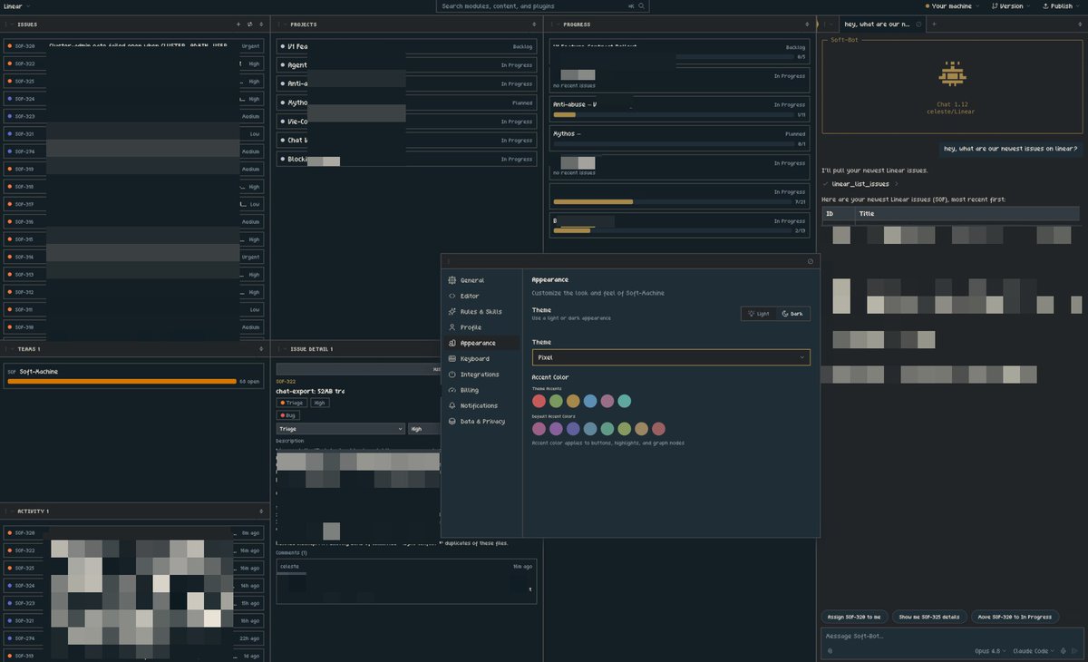Click the Version branch icon in the top bar

point(994,6)
